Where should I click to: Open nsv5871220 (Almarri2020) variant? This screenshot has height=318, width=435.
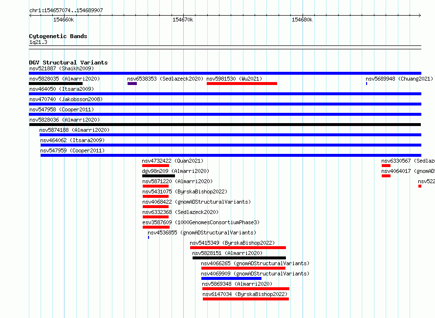click(x=177, y=181)
